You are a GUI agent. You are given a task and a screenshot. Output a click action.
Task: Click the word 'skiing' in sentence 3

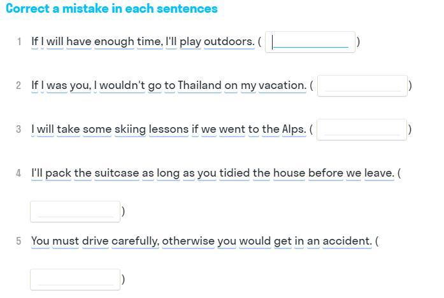130,130
